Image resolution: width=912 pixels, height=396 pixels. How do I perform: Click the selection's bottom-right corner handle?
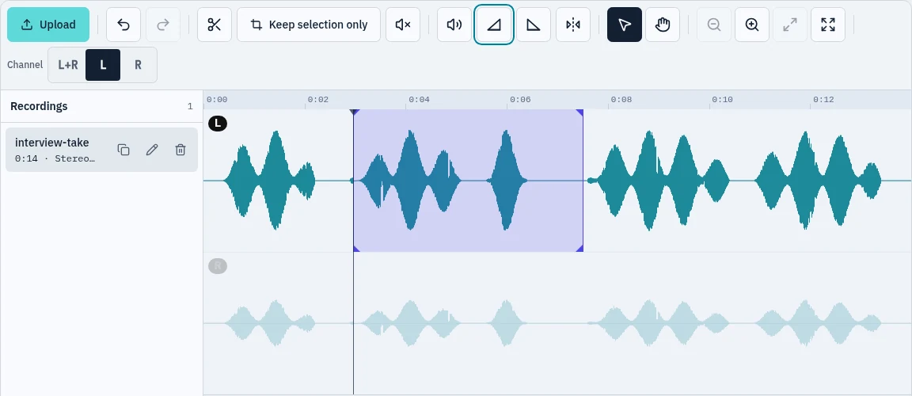[579, 249]
